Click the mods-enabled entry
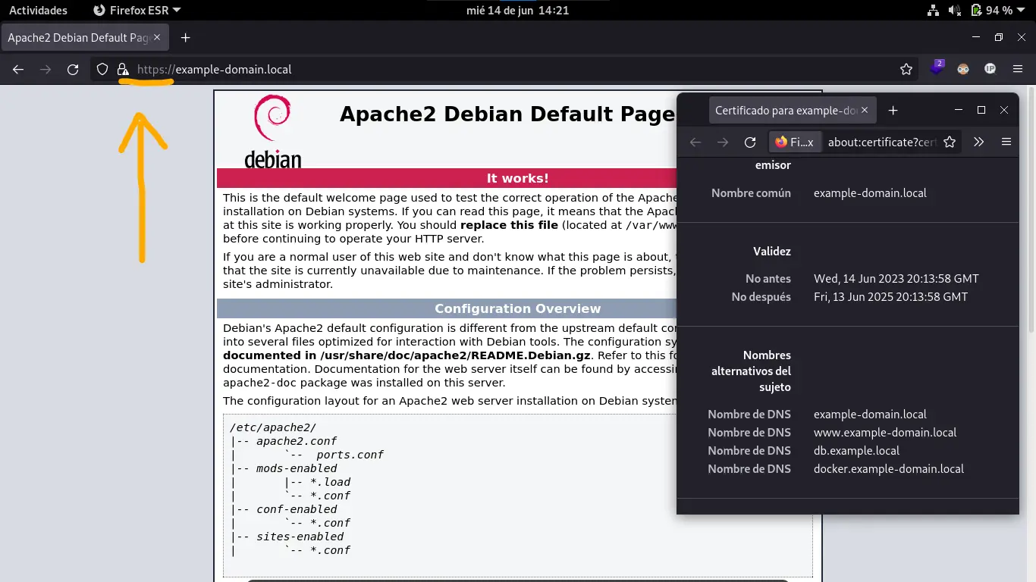Image resolution: width=1036 pixels, height=582 pixels. [297, 468]
